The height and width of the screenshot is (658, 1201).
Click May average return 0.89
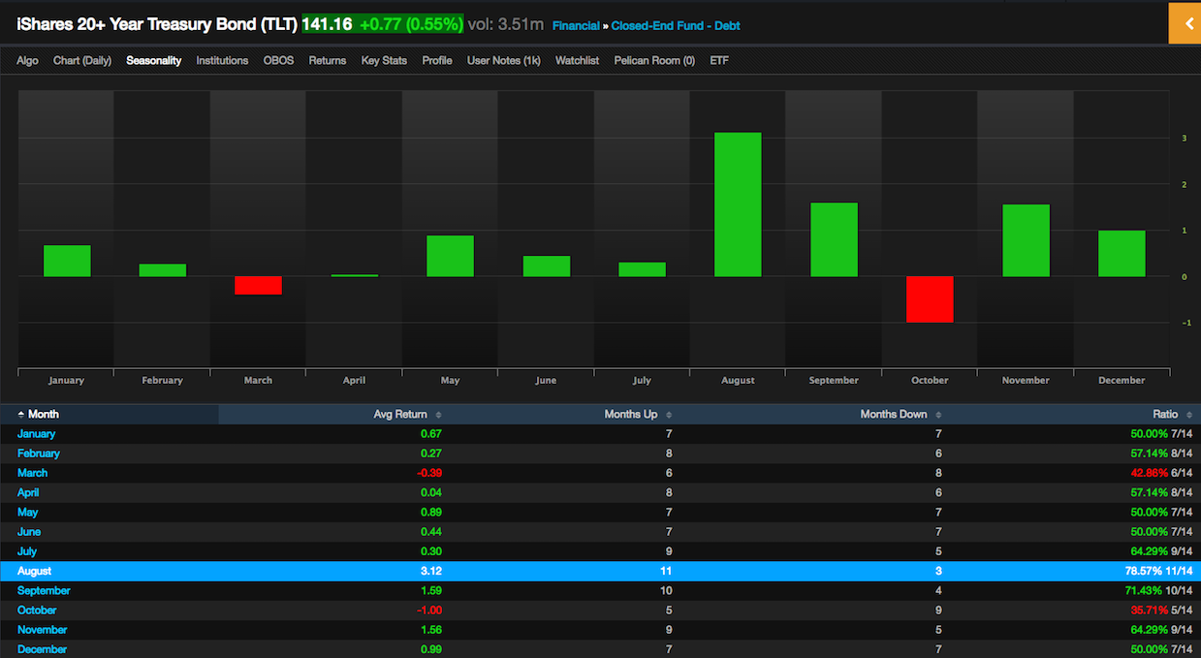[x=431, y=512]
